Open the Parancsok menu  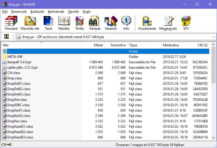tap(19, 12)
